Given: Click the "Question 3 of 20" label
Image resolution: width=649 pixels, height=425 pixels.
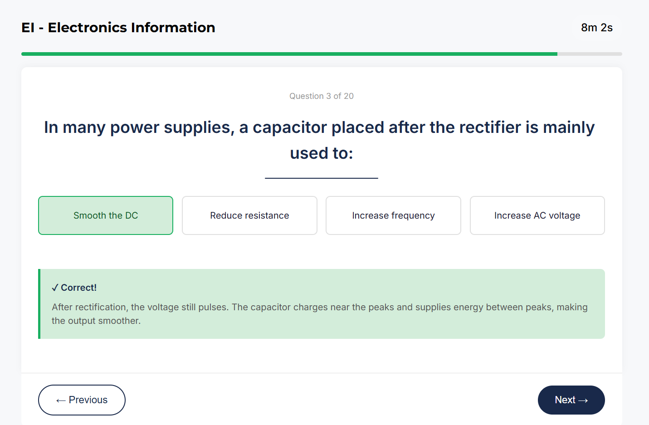Looking at the screenshot, I should pos(321,96).
